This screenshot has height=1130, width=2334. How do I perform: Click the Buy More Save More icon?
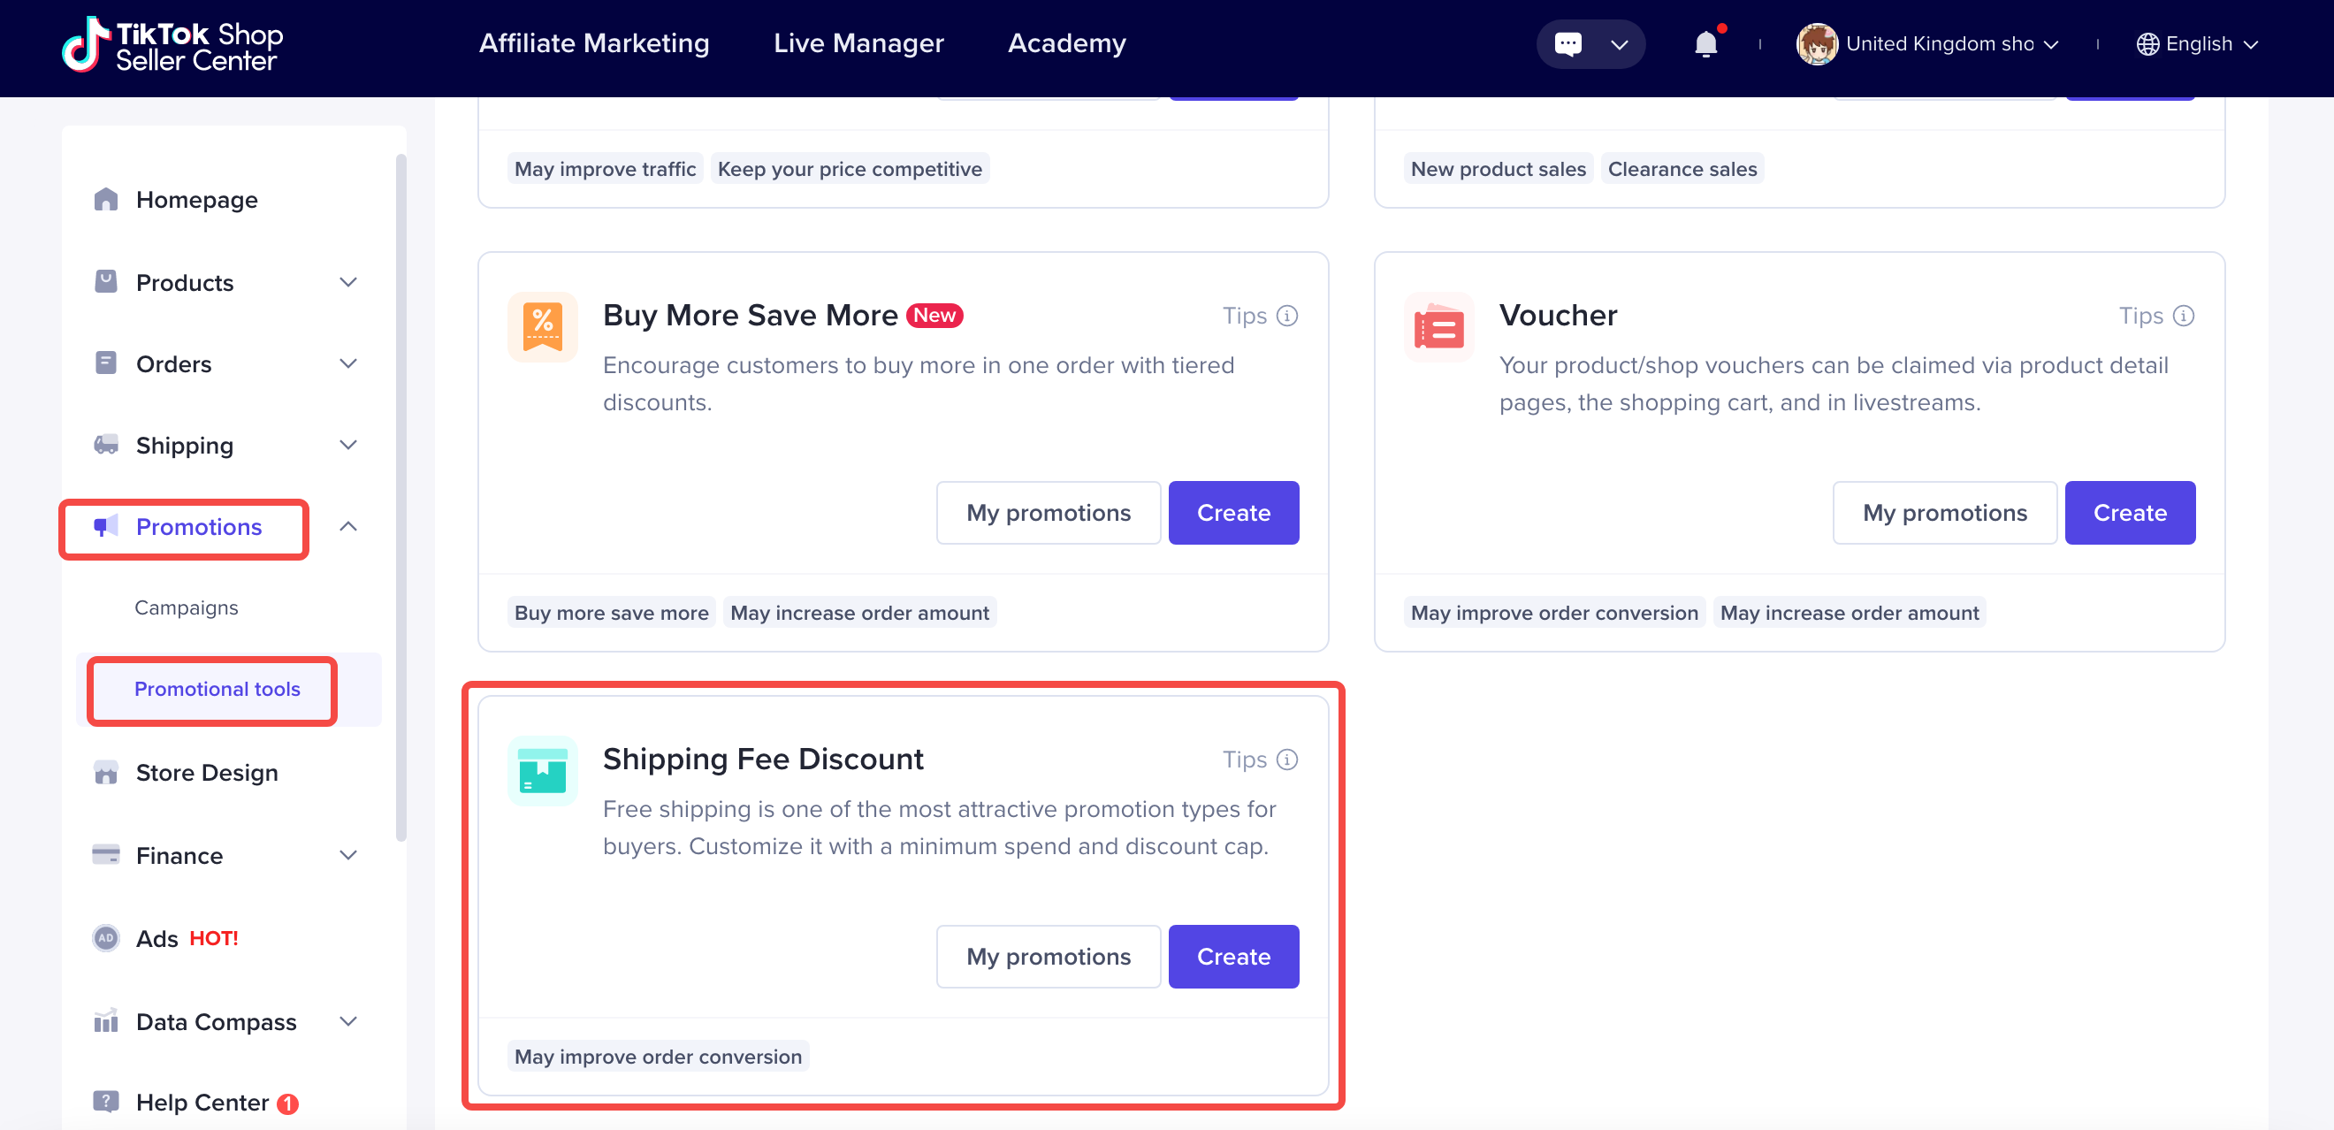click(542, 327)
